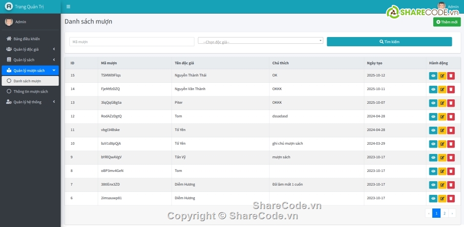Edit the record with code 2imsauwp81

(442, 198)
